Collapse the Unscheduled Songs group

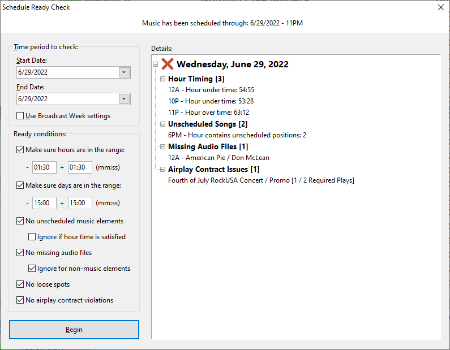(162, 124)
